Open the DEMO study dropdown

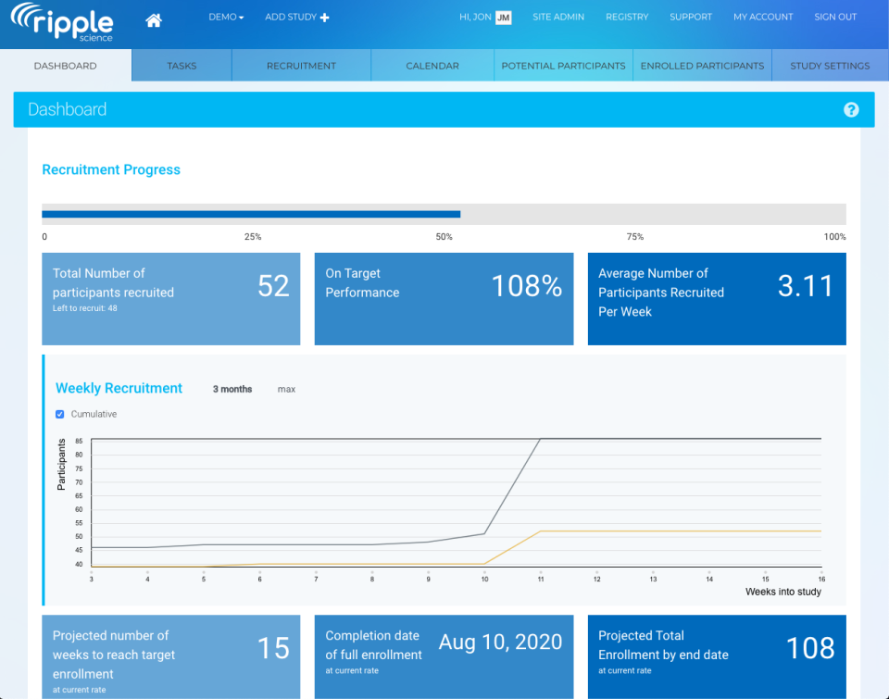[x=226, y=17]
